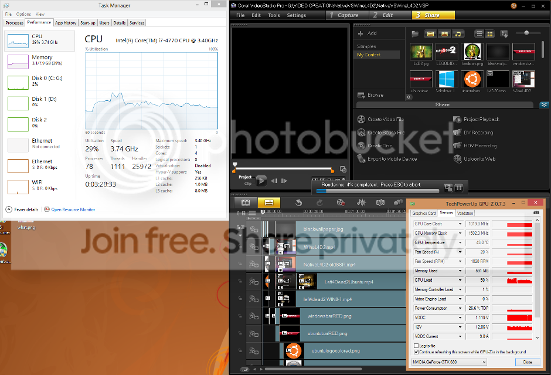Click the Undo arrow in timeline toolbar
This screenshot has width=551, height=375.
coord(298,202)
